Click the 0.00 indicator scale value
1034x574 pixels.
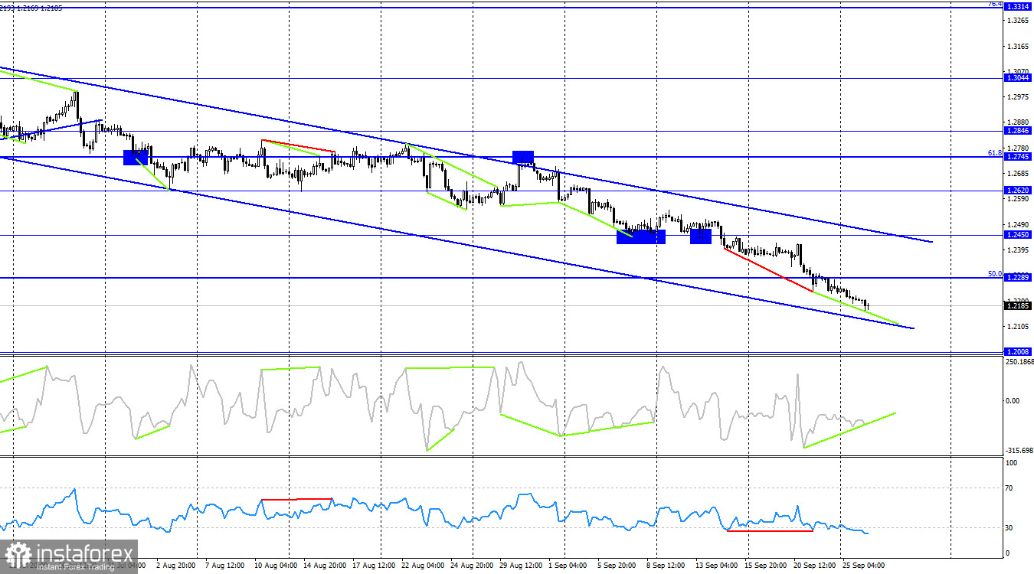point(1013,400)
